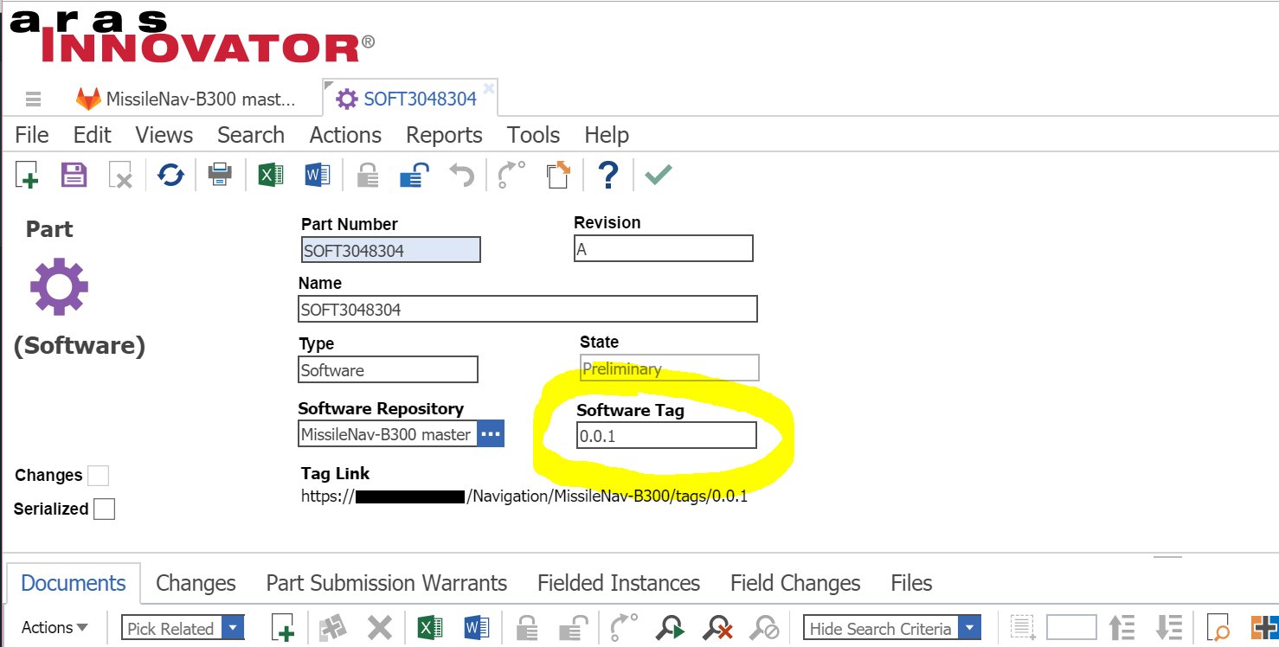Toggle the Serialized checkbox
This screenshot has width=1279, height=647.
pyautogui.click(x=104, y=509)
